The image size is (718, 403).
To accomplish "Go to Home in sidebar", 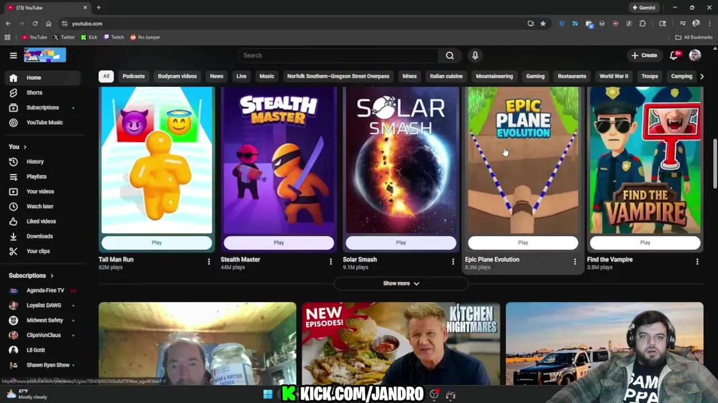I will point(43,78).
